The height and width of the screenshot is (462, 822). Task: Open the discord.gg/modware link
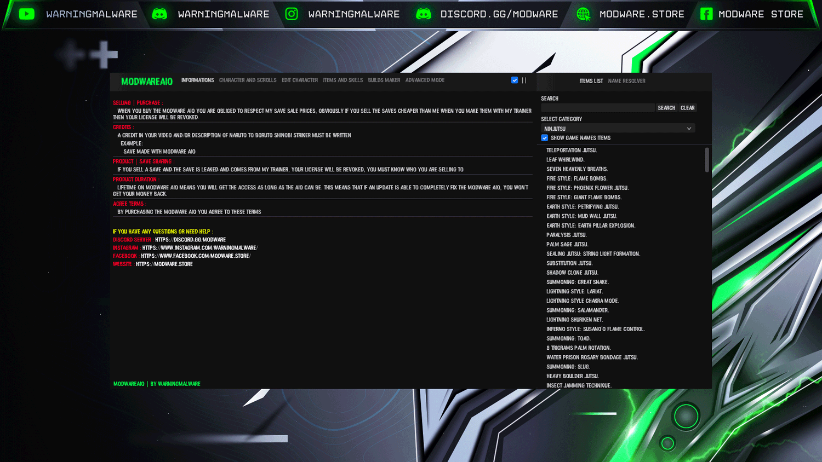click(x=190, y=240)
